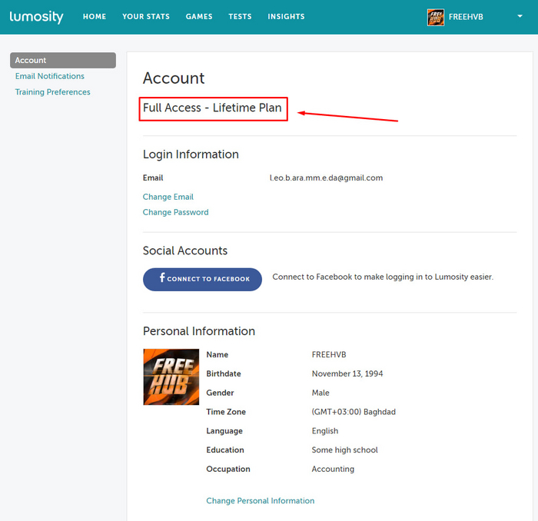The width and height of the screenshot is (538, 521).
Task: Click the Free Hub profile picture
Action: [x=171, y=377]
